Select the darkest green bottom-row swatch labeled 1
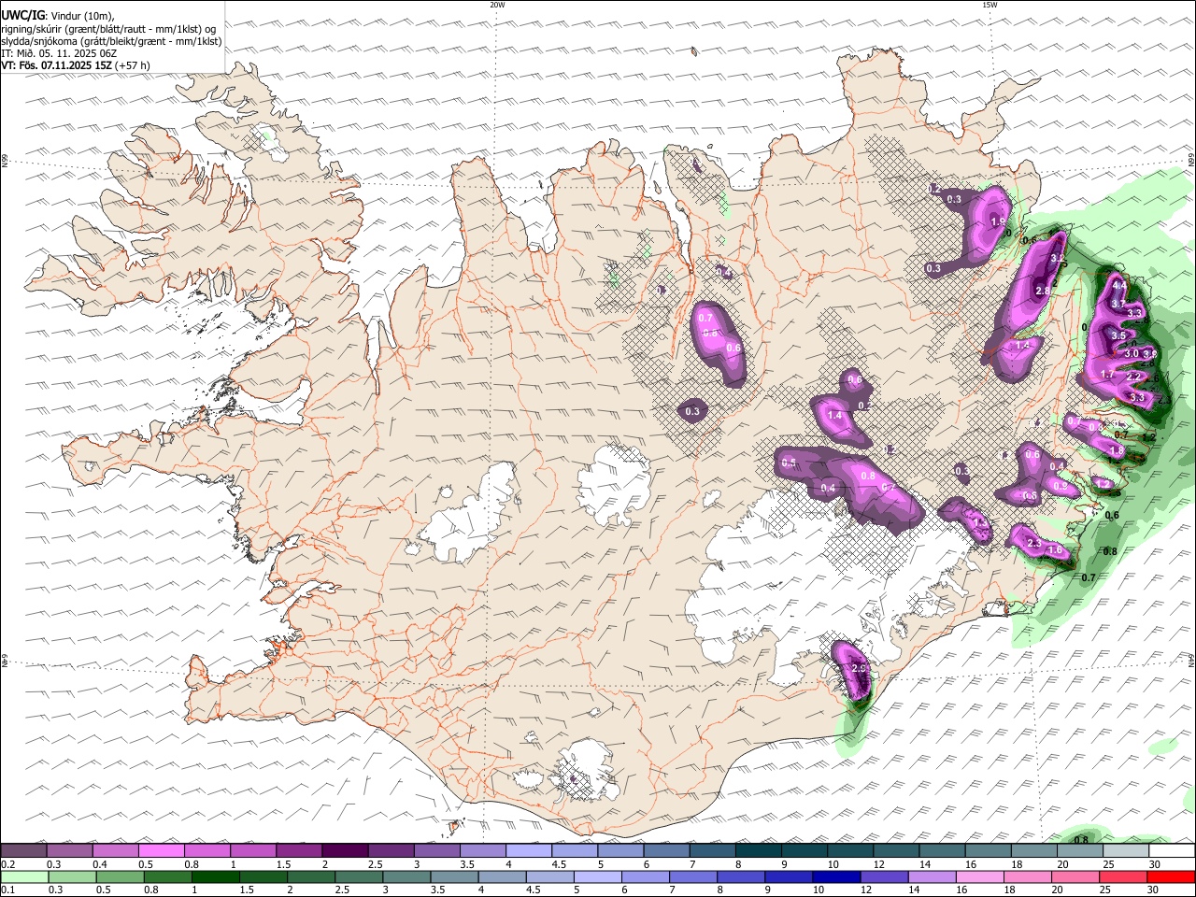The height and width of the screenshot is (897, 1196). coord(215,877)
